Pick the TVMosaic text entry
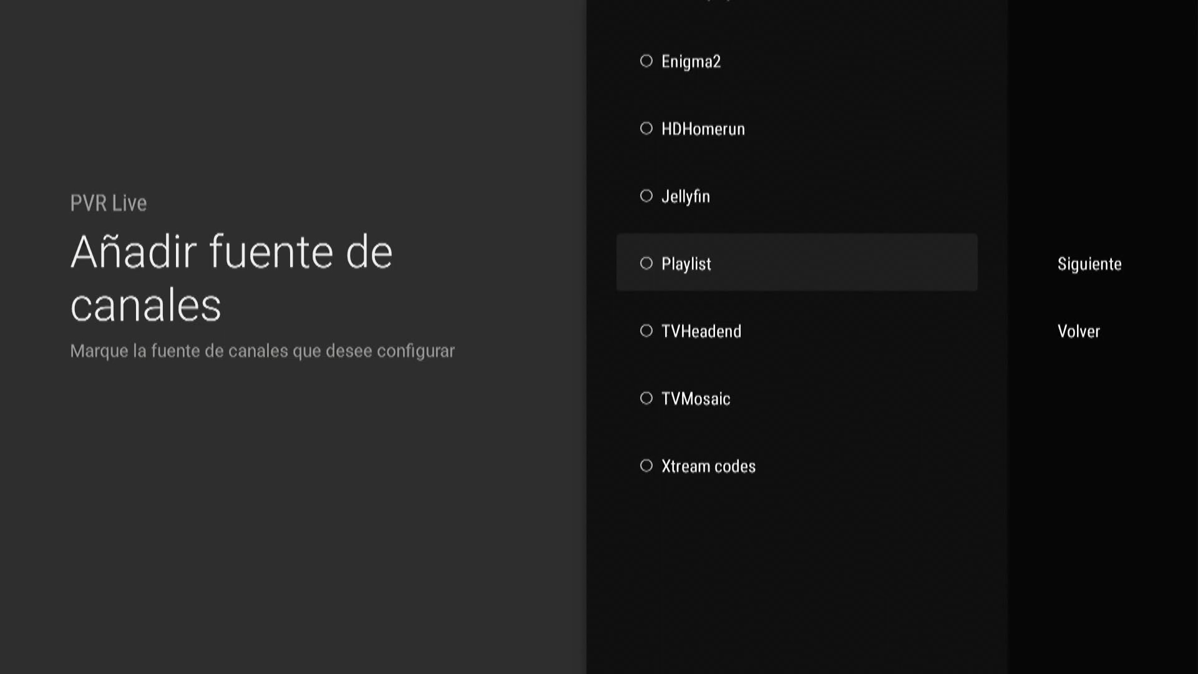This screenshot has width=1198, height=674. coord(695,399)
